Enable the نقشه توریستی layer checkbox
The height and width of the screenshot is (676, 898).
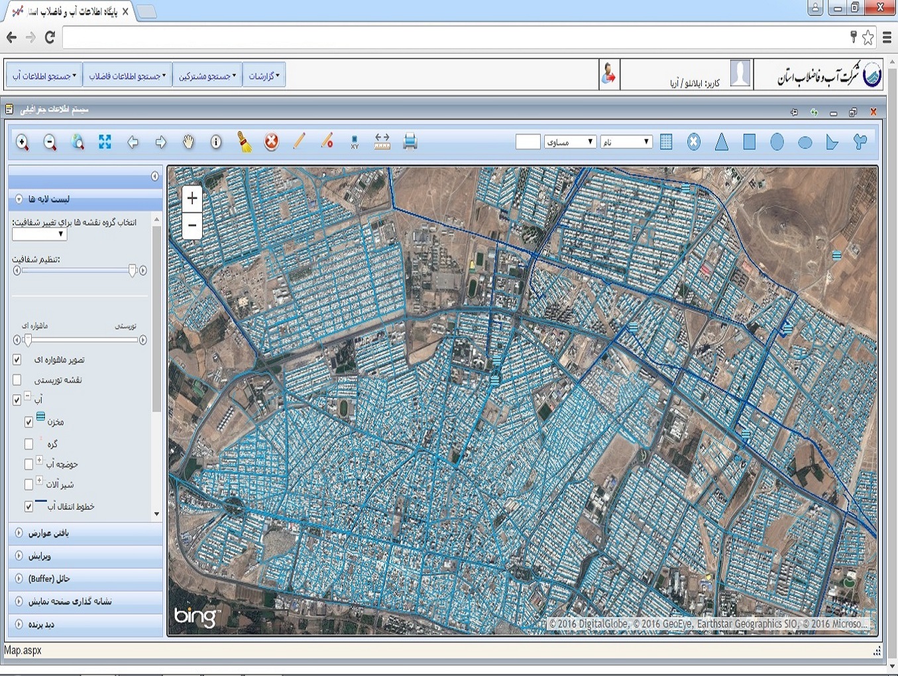pyautogui.click(x=17, y=380)
